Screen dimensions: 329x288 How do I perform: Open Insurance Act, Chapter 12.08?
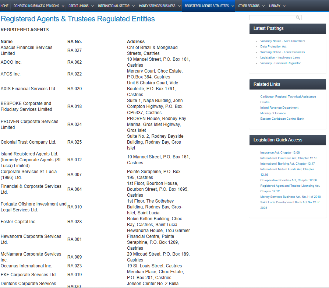[280, 152]
